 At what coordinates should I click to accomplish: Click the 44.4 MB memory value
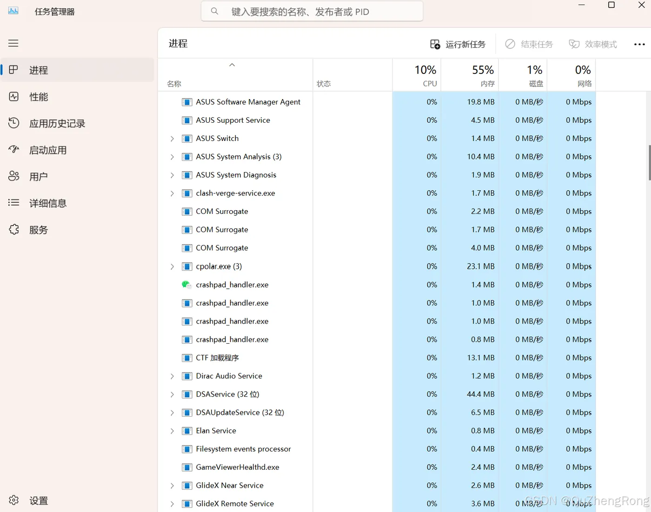point(480,394)
